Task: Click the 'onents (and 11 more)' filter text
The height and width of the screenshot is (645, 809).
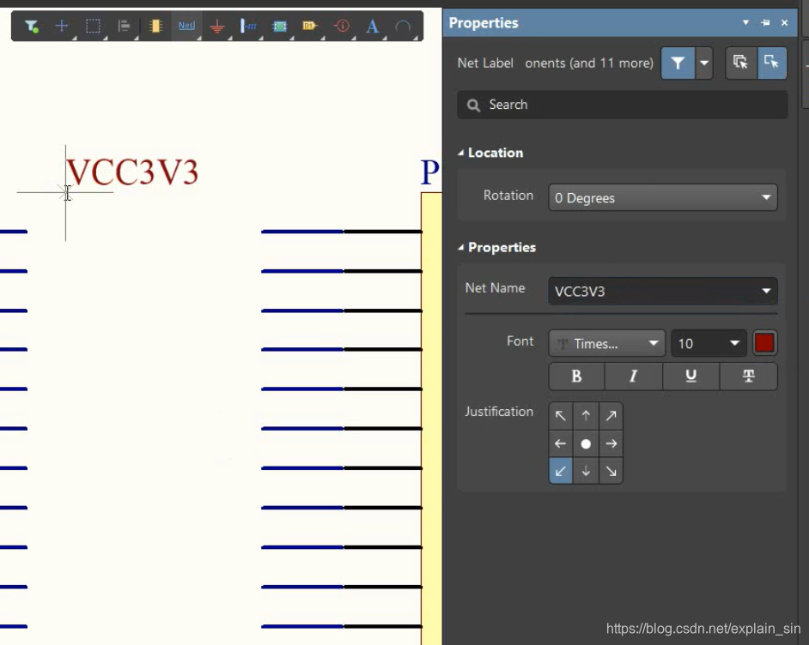Action: (x=588, y=63)
